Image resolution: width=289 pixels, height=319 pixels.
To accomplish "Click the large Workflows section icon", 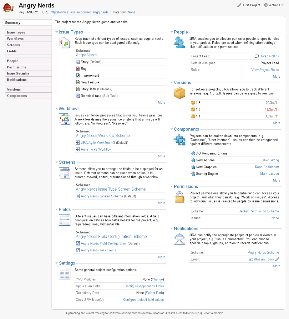I will pyautogui.click(x=64, y=119).
